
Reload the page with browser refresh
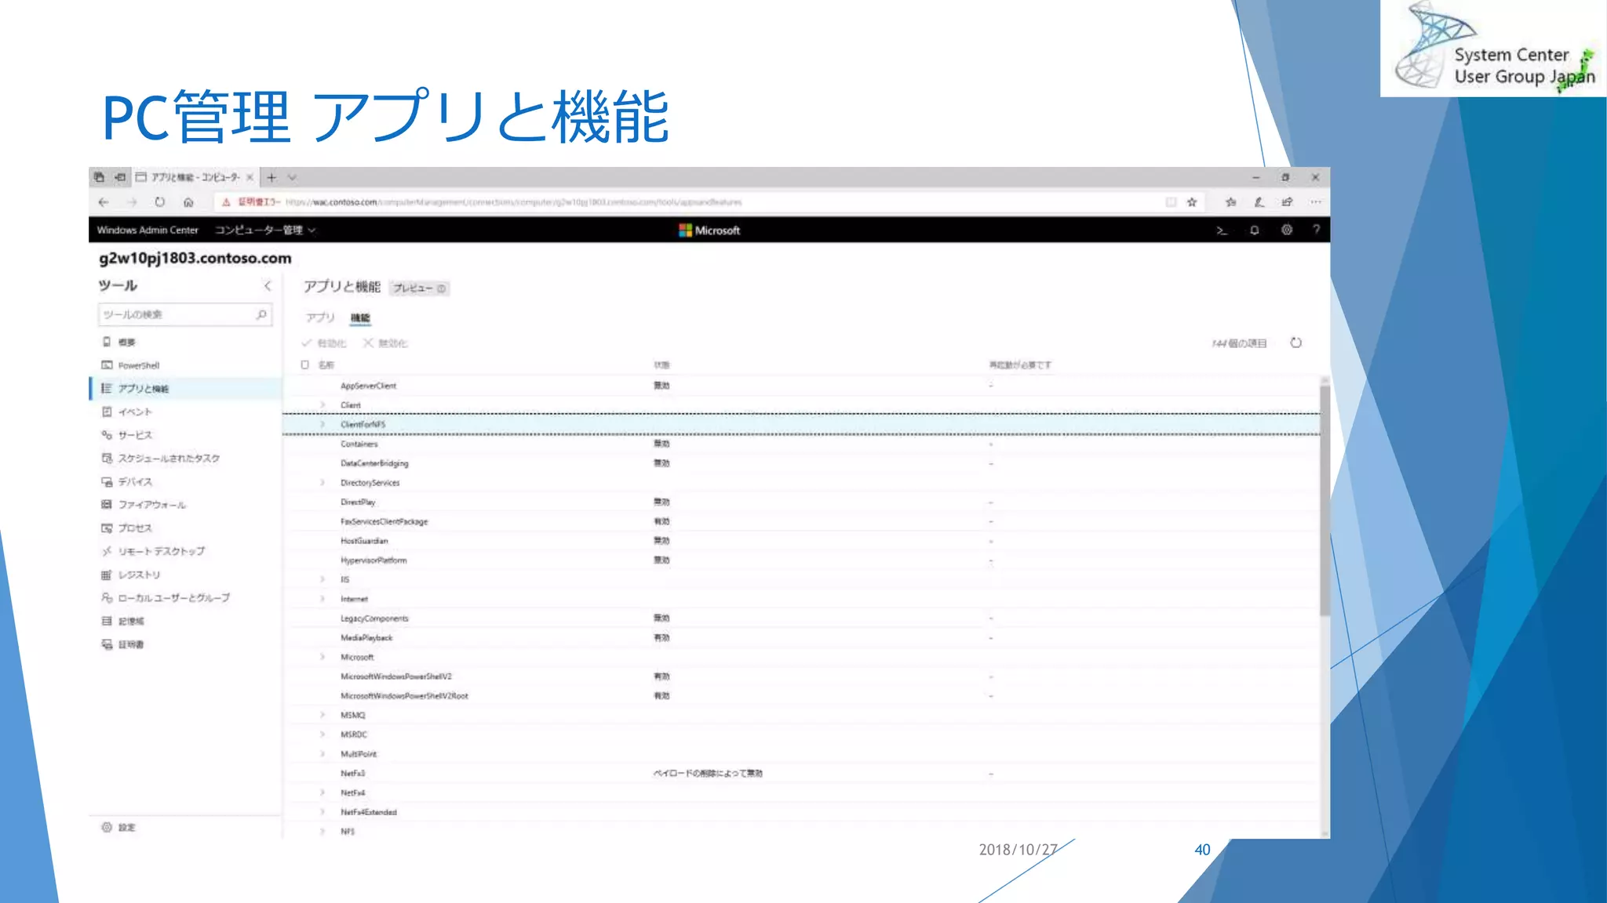pos(160,202)
